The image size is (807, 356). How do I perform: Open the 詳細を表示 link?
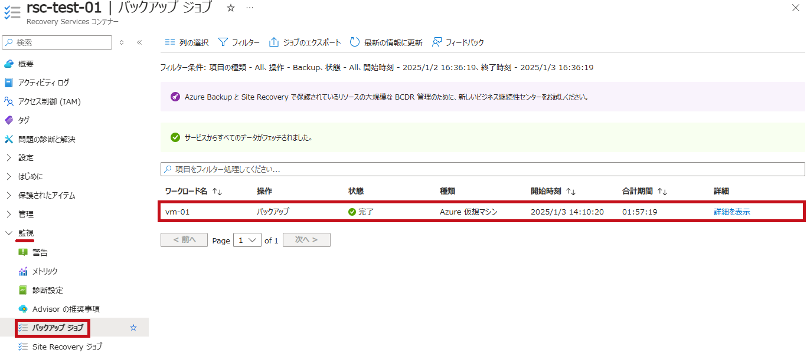[732, 212]
